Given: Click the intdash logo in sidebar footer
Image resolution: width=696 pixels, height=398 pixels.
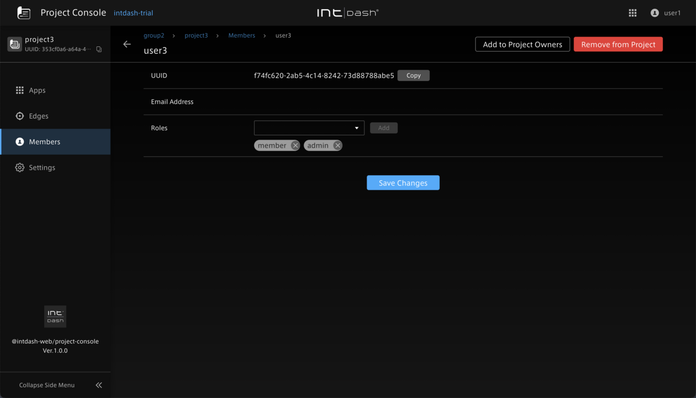Looking at the screenshot, I should pos(55,316).
